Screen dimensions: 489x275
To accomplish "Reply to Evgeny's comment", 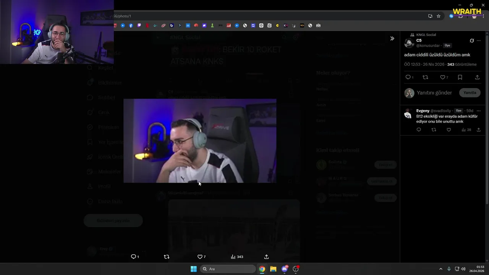I will (x=419, y=130).
